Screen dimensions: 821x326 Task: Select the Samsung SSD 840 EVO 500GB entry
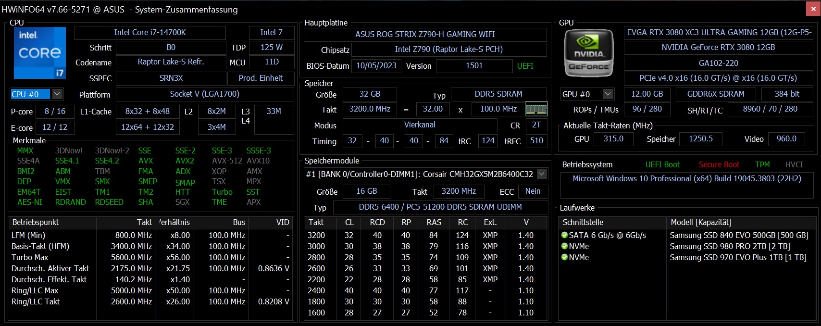739,235
